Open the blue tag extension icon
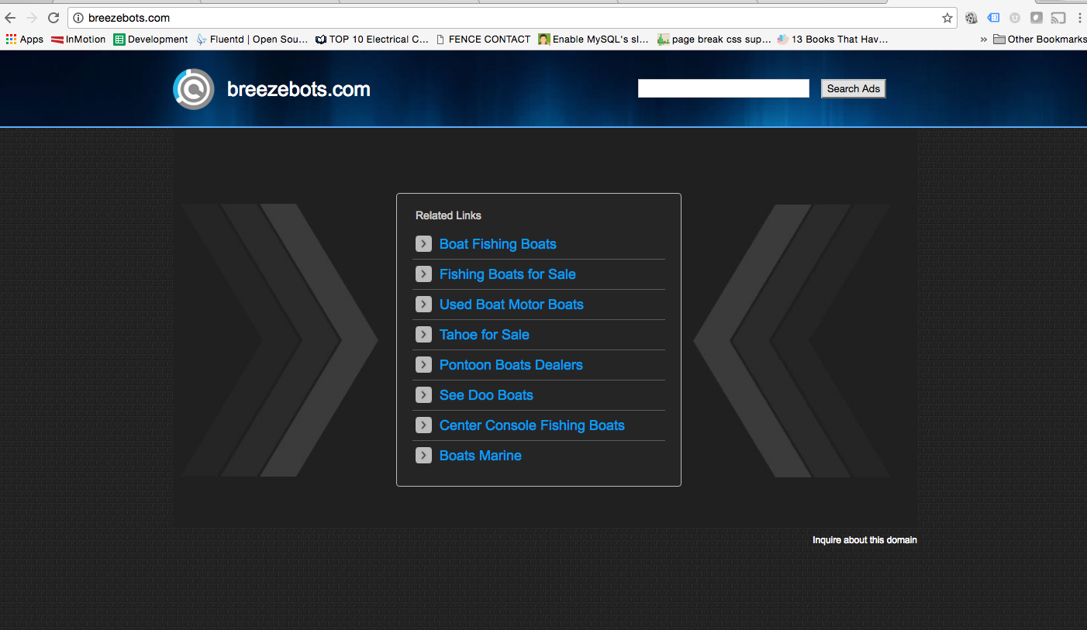The image size is (1087, 630). click(993, 18)
